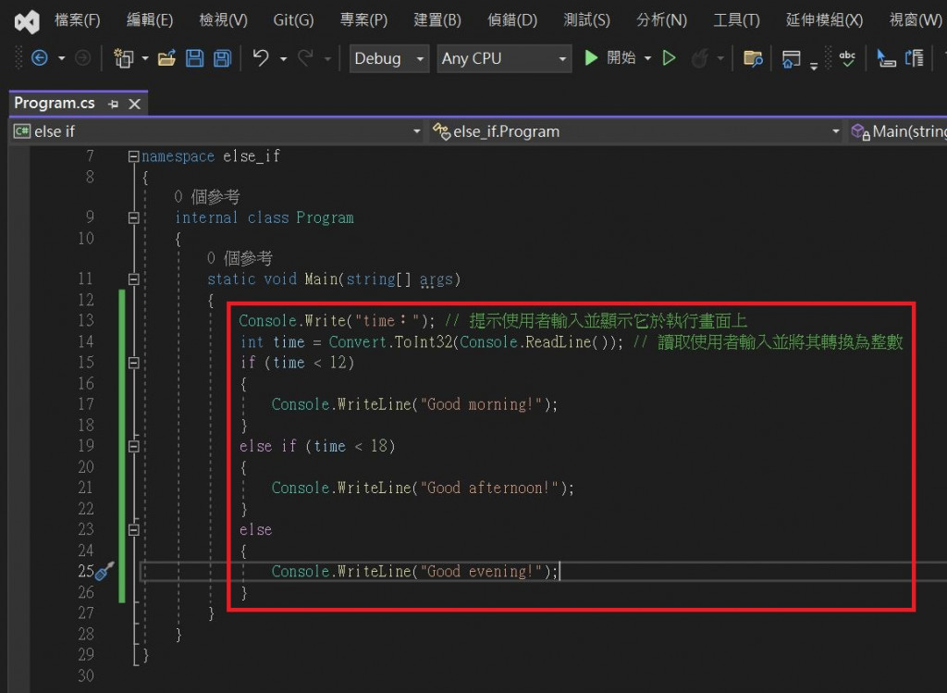Click the New Project icon in toolbar
Screen dimensions: 947x693
pos(124,58)
